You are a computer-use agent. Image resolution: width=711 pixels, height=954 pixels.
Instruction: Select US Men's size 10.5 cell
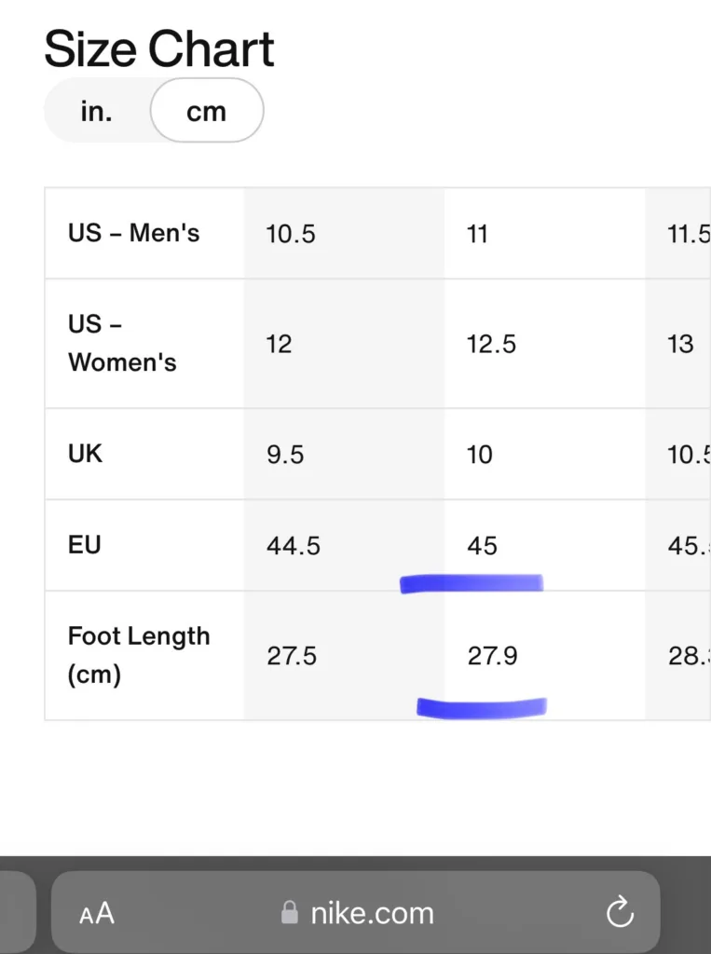(291, 234)
